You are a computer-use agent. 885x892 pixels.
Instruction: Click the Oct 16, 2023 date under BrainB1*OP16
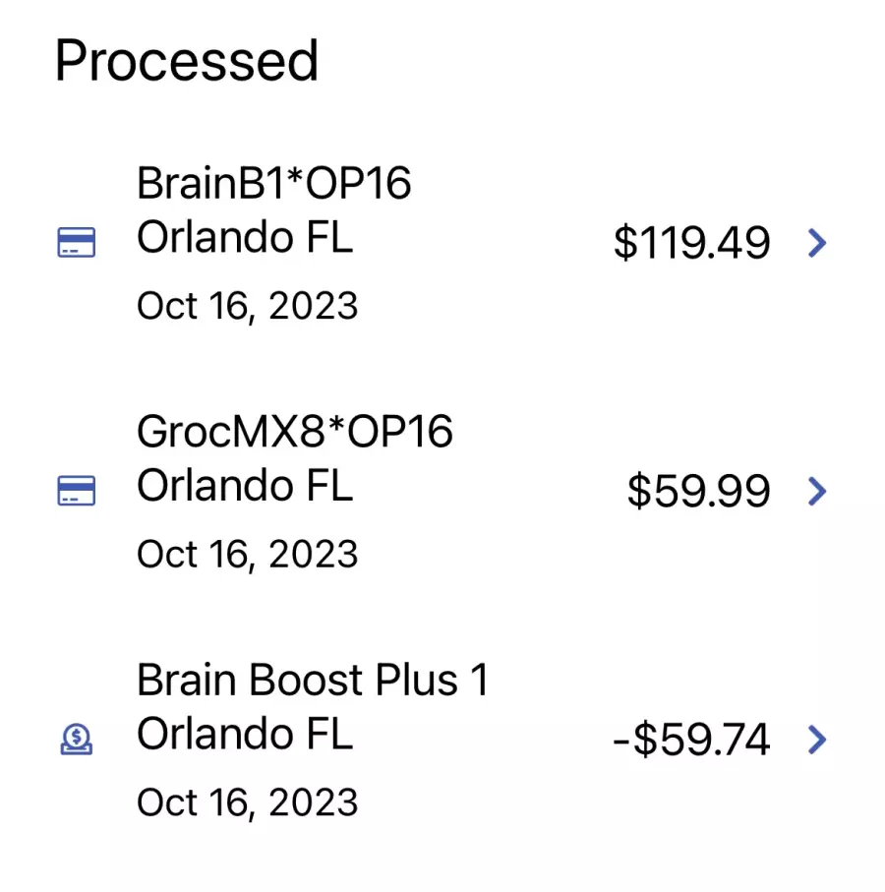[x=247, y=307]
